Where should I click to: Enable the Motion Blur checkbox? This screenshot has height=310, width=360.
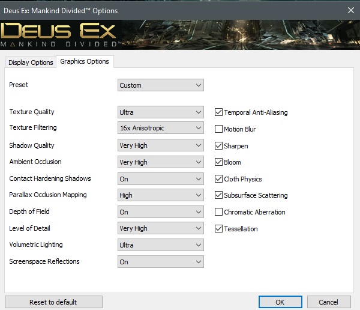(219, 129)
